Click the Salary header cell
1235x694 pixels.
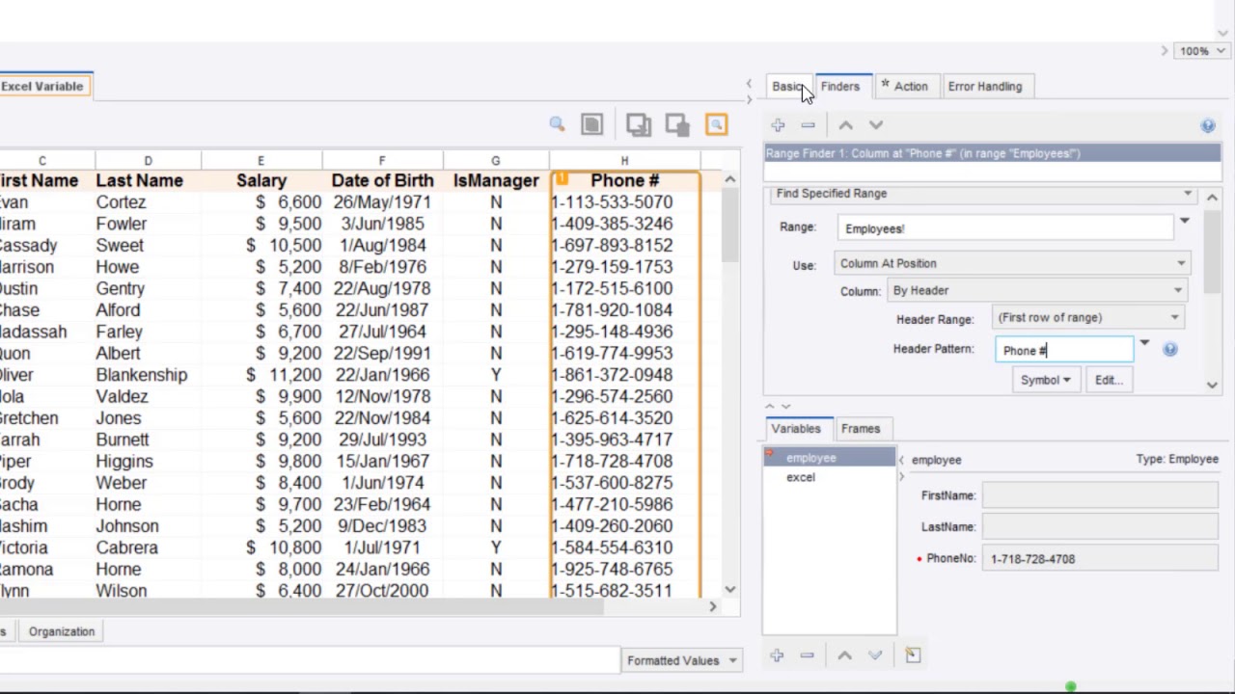pyautogui.click(x=261, y=180)
